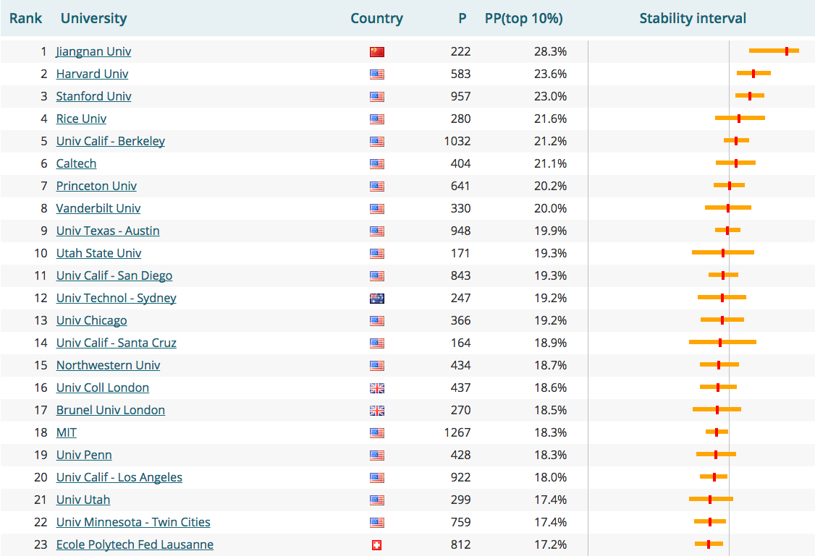Open the Univ Calif - San Diego link

[114, 275]
